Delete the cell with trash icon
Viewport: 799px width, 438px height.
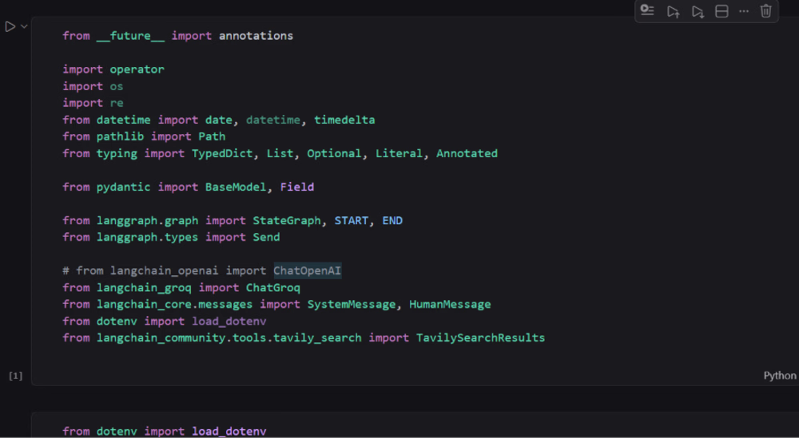766,11
